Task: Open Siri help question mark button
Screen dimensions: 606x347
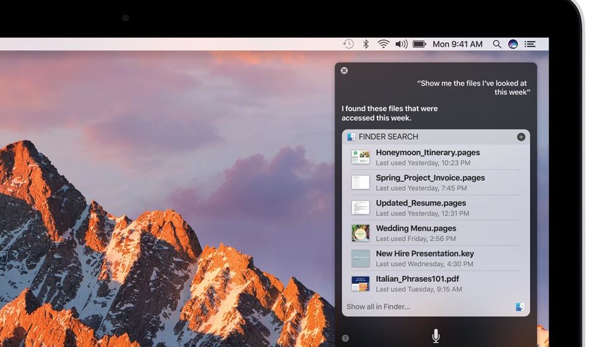Action: coord(345,339)
